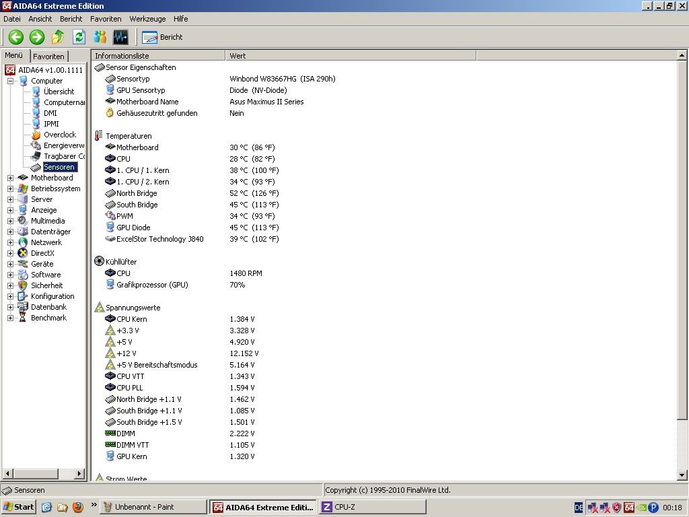Screen dimensions: 689x517
Task: Click the Datenbank tree icon
Action: (x=23, y=307)
